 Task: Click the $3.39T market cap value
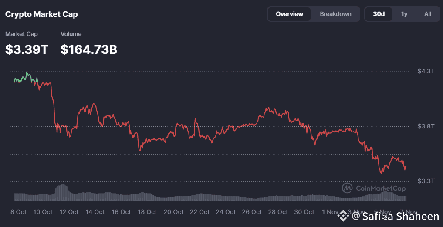(x=27, y=49)
